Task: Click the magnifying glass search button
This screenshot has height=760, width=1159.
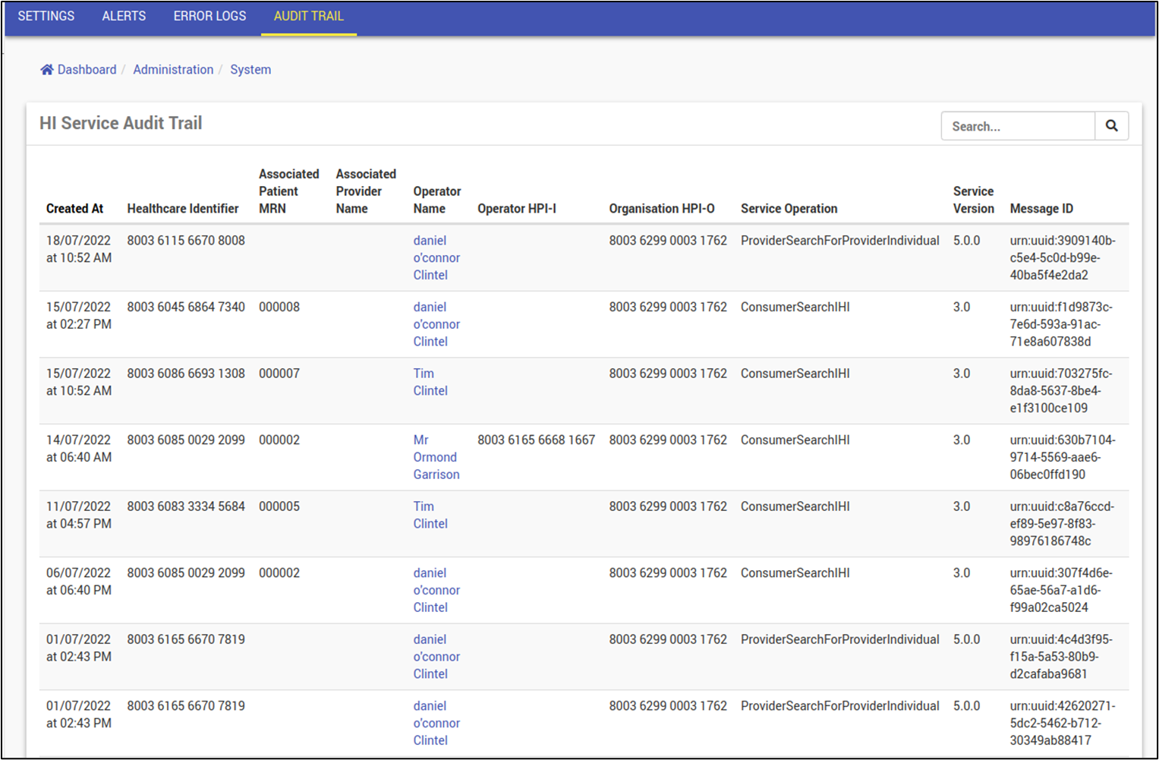Action: pos(1111,126)
